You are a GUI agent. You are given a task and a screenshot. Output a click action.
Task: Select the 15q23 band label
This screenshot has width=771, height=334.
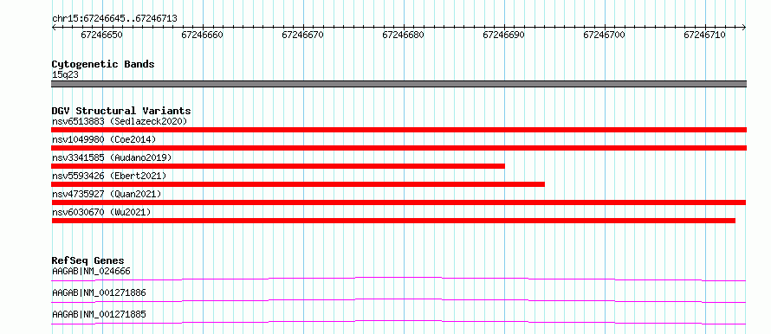point(65,75)
